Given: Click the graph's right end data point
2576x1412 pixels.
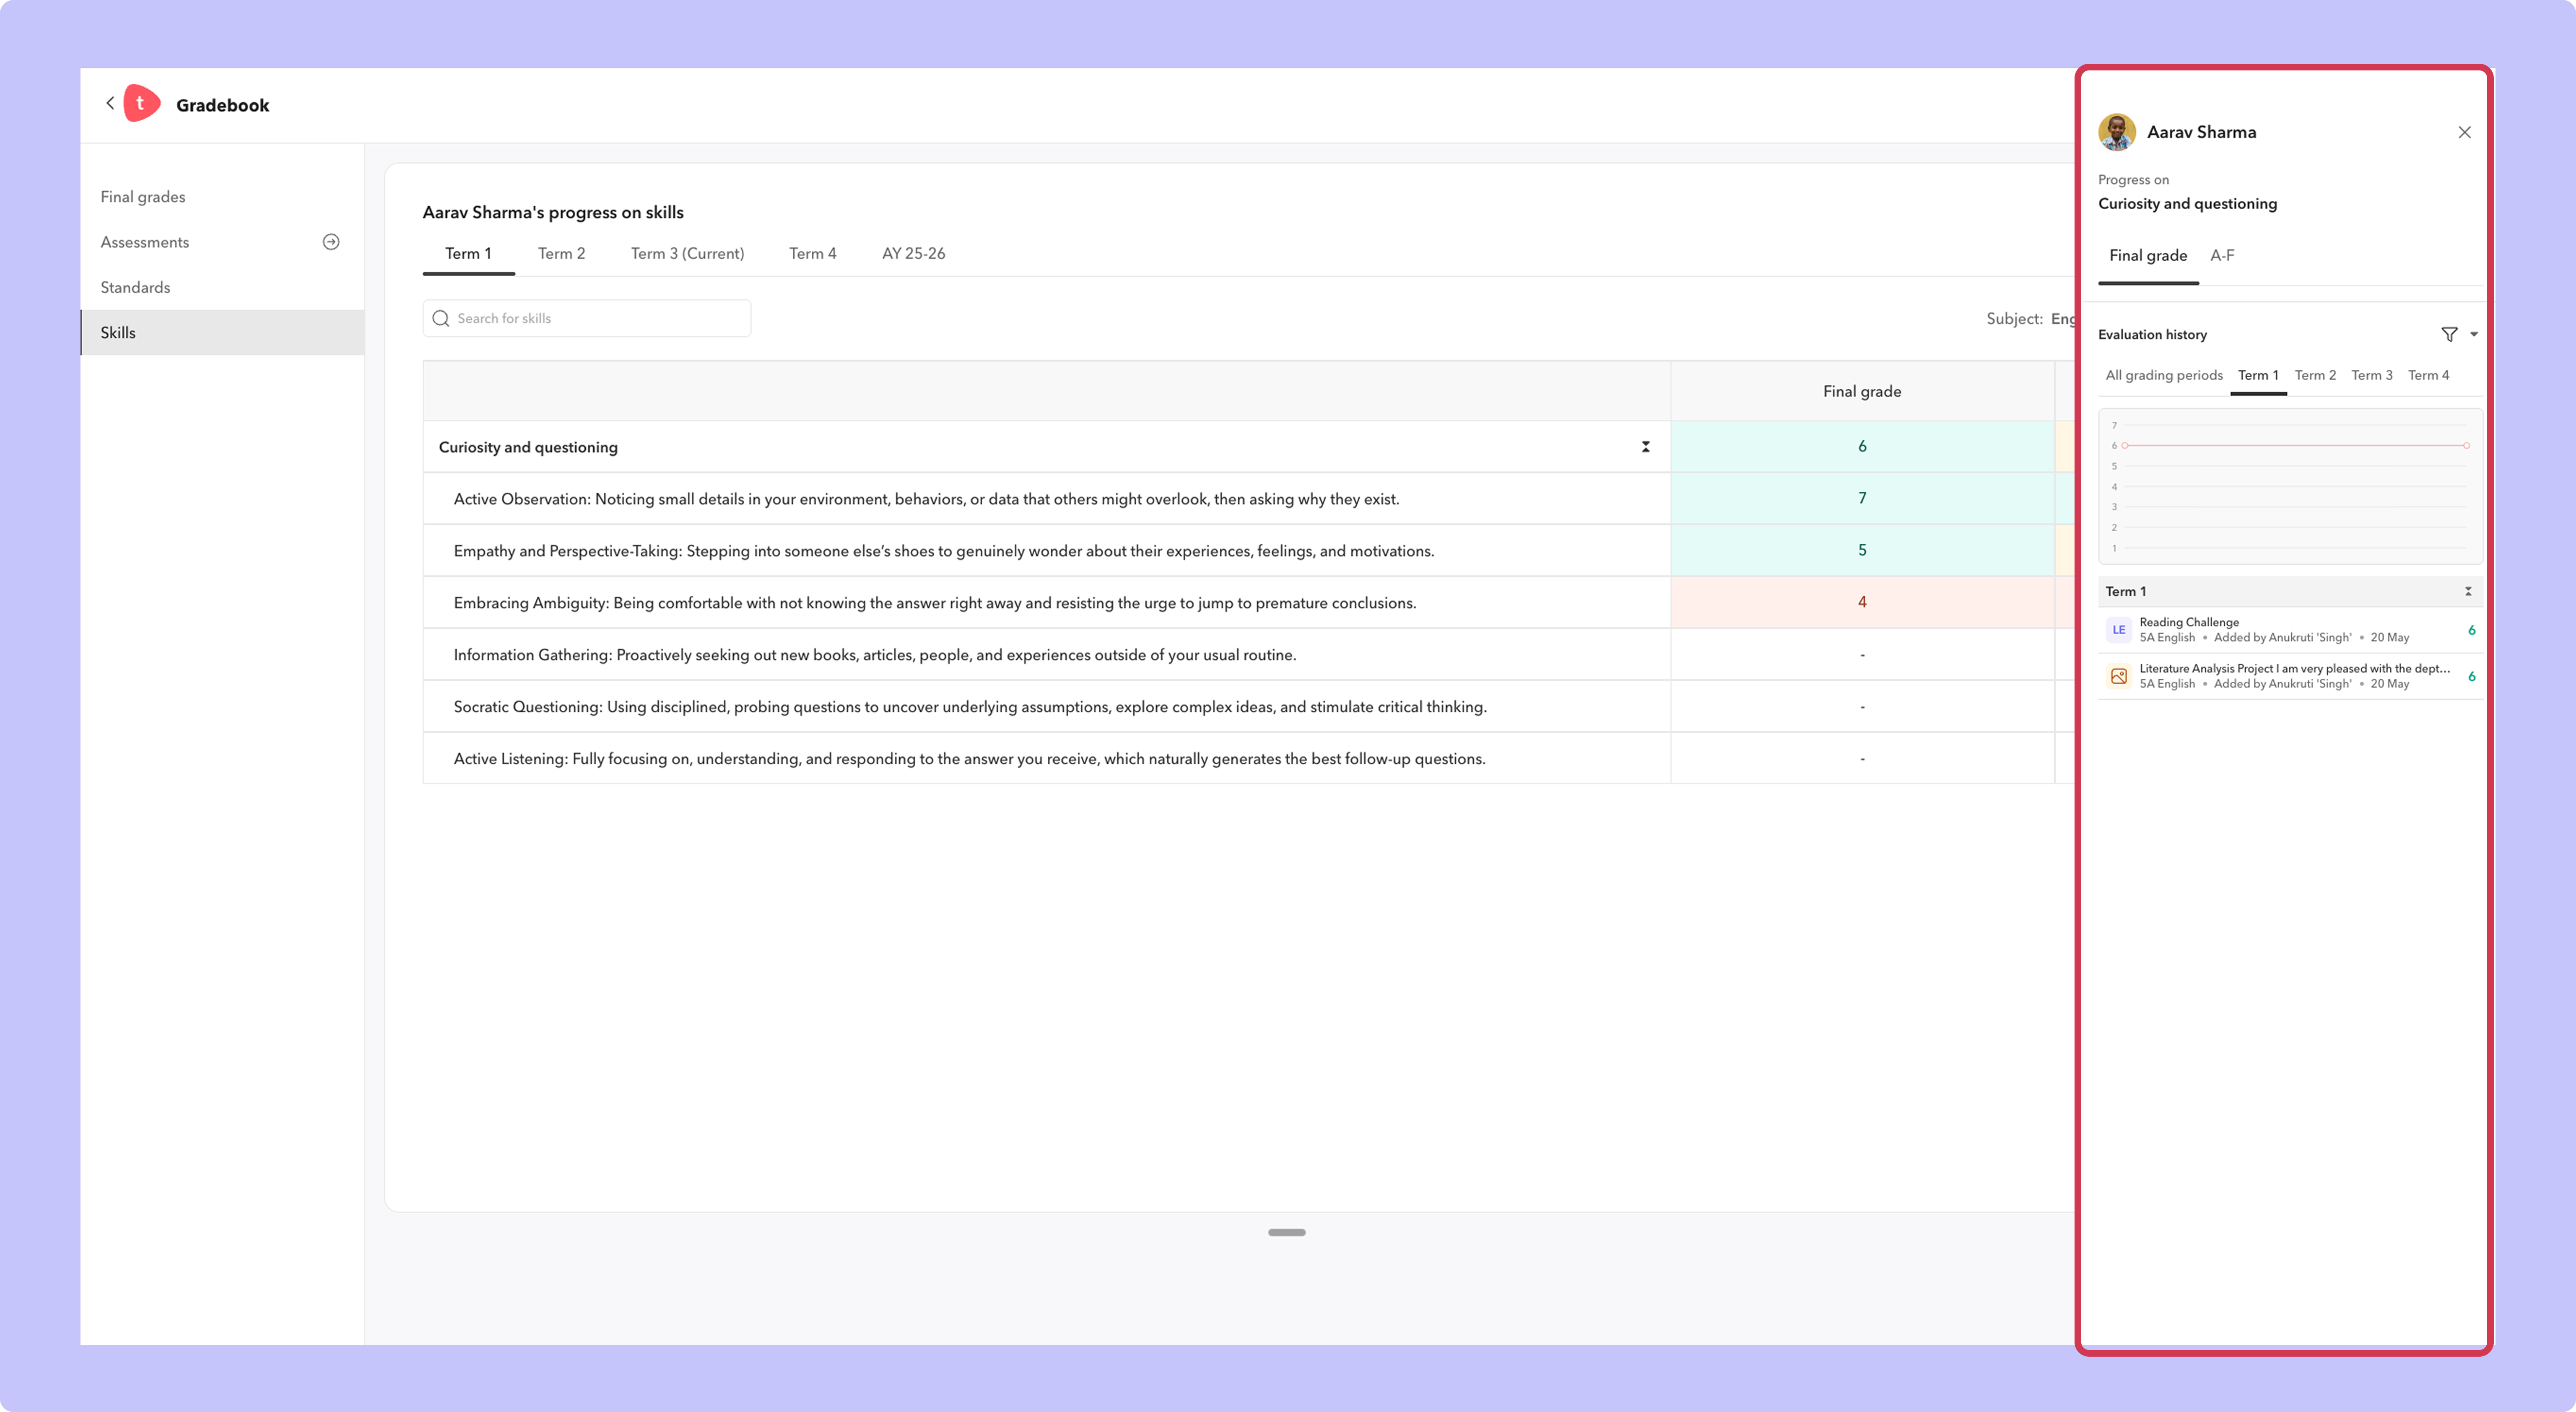Looking at the screenshot, I should 2467,445.
